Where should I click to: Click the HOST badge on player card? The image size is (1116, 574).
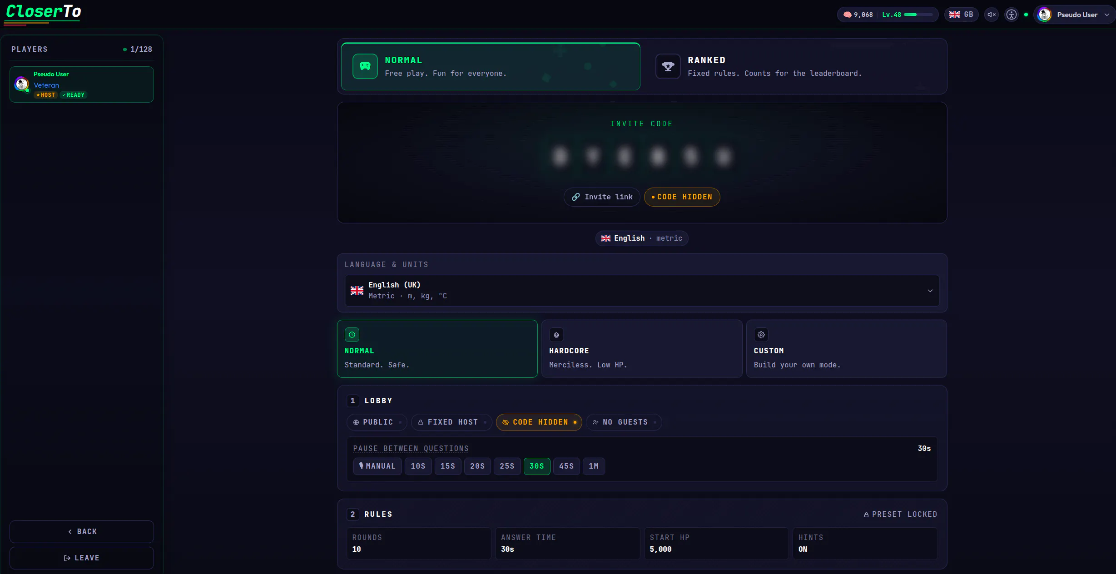coord(45,95)
